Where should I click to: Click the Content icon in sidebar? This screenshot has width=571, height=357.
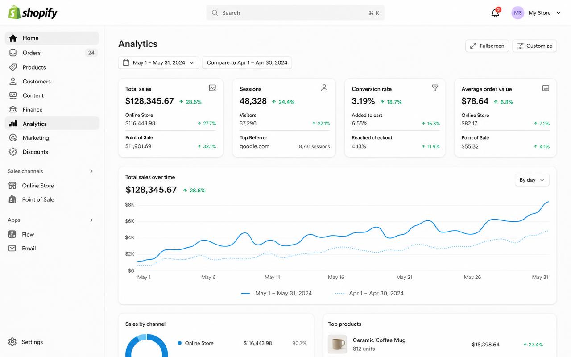coord(13,95)
